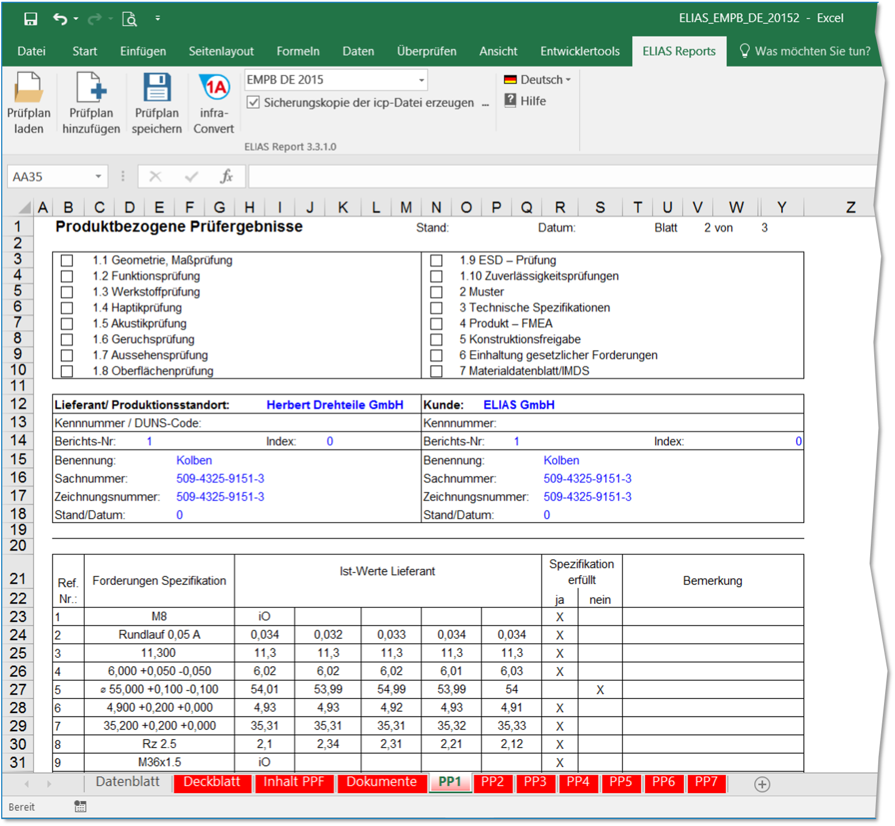This screenshot has height=826, width=895.
Task: Open the print preview icon in the quick access toolbar
Action: coord(130,19)
